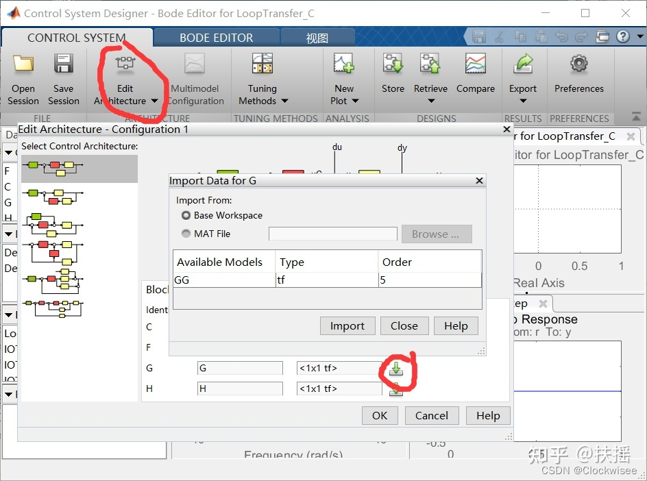Select the GG model row
Image resolution: width=647 pixels, height=481 pixels.
tap(327, 280)
